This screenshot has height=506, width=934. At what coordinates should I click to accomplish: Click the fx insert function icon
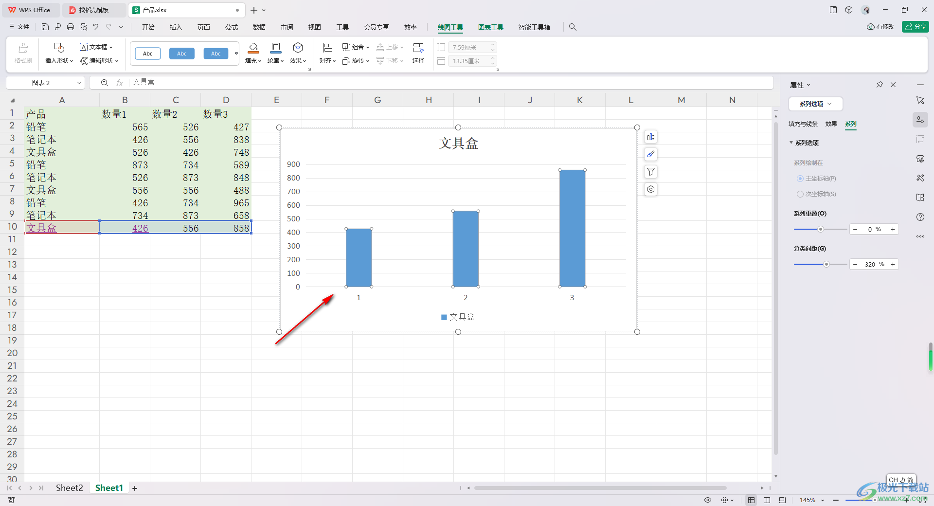coord(119,83)
